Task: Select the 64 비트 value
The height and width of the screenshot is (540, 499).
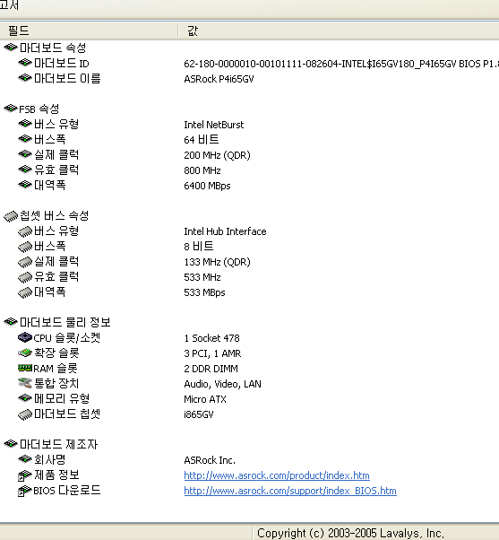Action: coord(202,140)
